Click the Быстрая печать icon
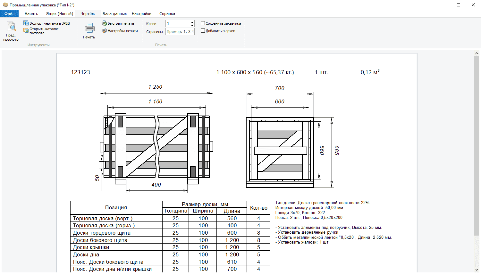This screenshot has height=274, width=481. click(104, 23)
